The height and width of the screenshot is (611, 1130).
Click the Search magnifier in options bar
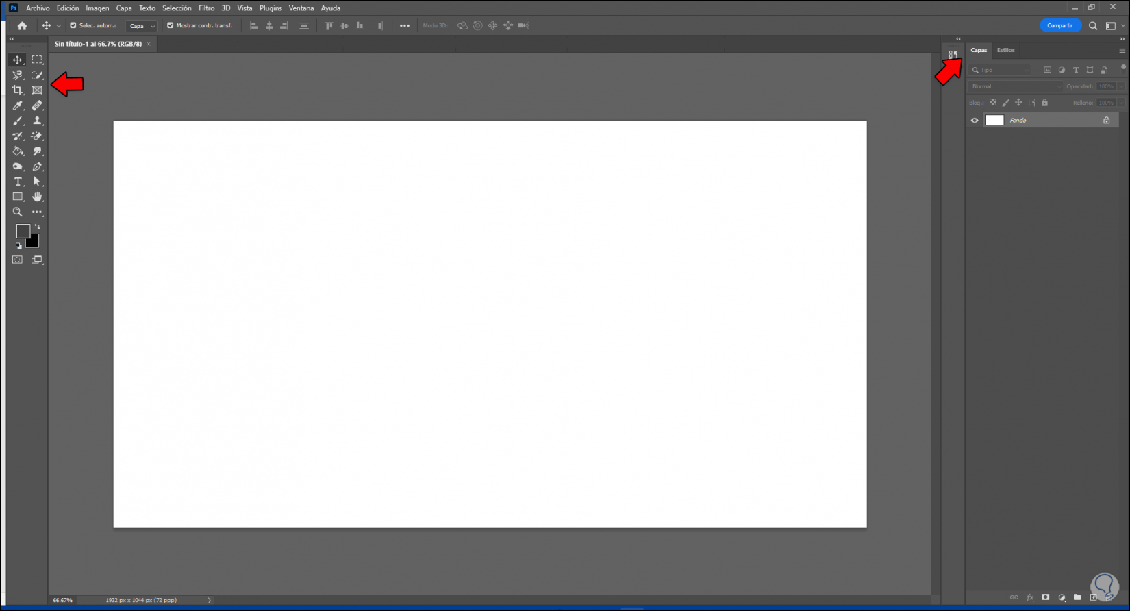pyautogui.click(x=1093, y=25)
